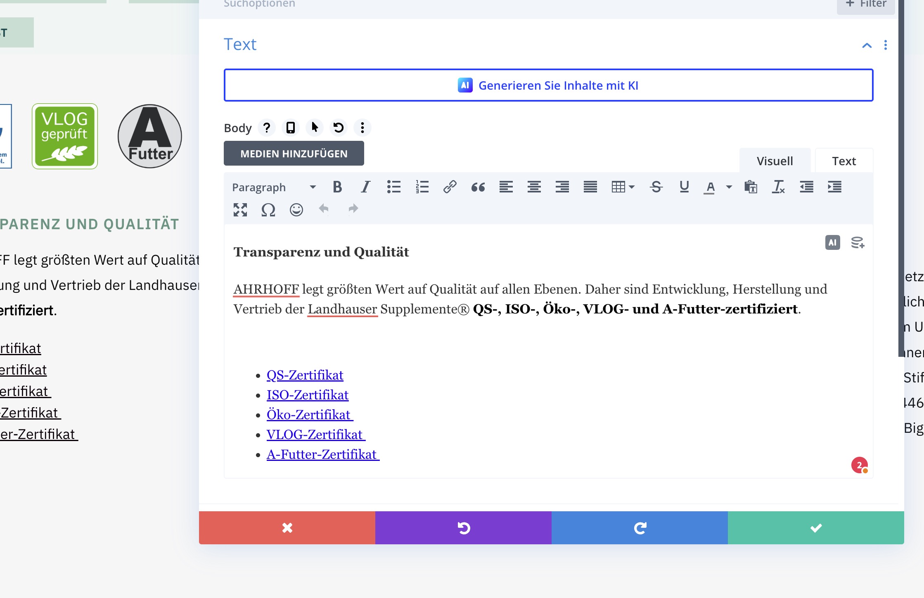
Task: Save changes with green checkmark
Action: (816, 528)
